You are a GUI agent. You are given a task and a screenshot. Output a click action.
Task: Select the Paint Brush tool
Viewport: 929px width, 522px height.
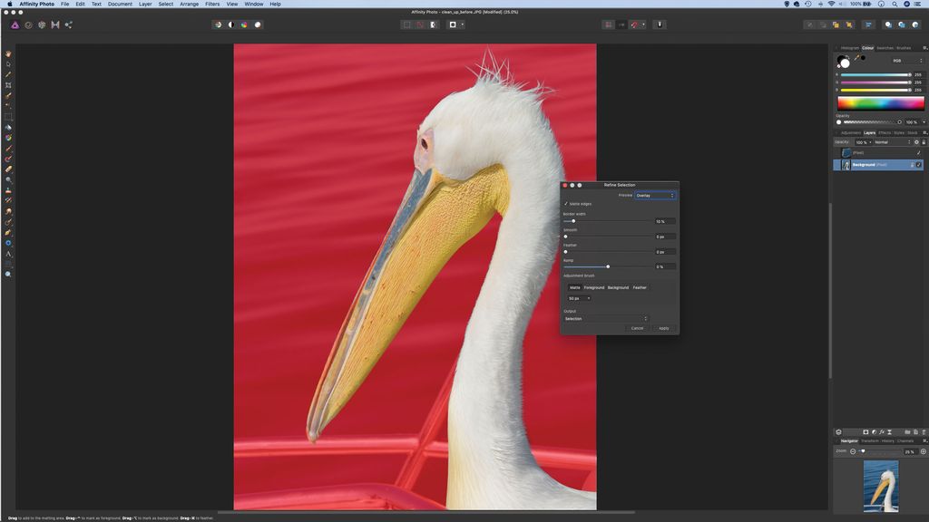click(7, 147)
